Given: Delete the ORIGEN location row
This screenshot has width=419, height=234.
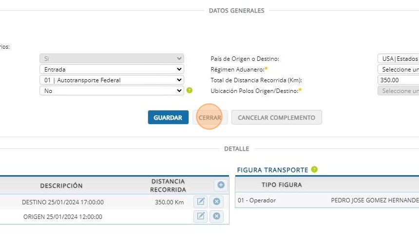Looking at the screenshot, I should pyautogui.click(x=217, y=216).
